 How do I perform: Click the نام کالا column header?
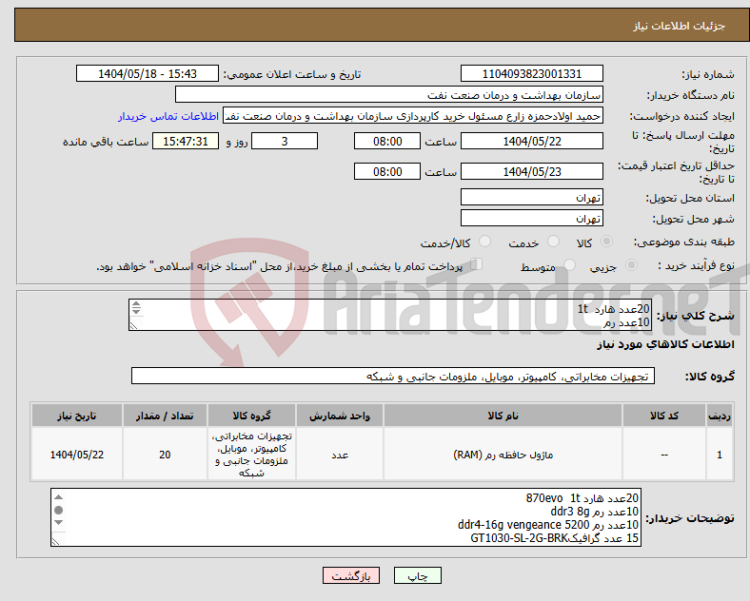503,416
